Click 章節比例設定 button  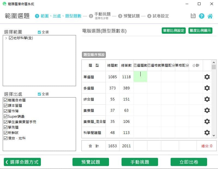point(174,30)
